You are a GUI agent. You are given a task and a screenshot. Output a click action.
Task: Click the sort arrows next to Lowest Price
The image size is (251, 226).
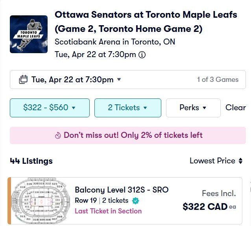tap(240, 161)
